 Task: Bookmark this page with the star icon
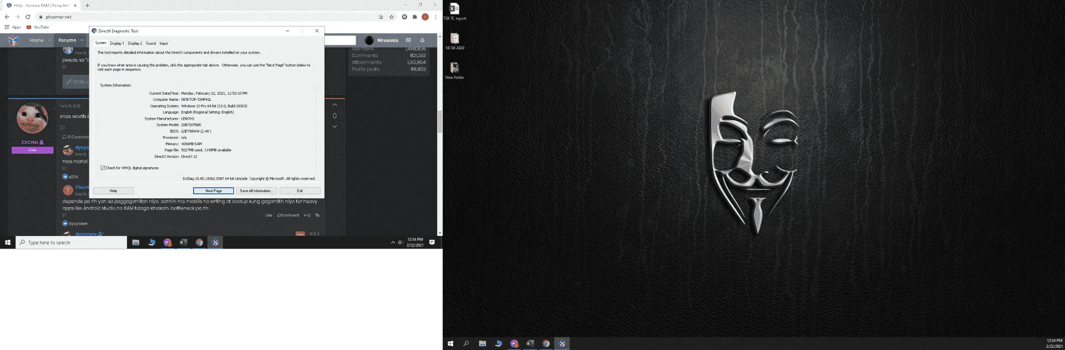[392, 17]
